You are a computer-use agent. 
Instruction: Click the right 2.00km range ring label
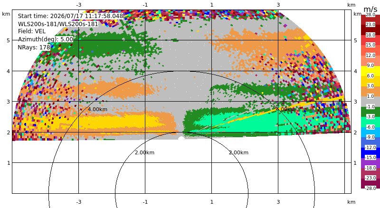(239, 152)
